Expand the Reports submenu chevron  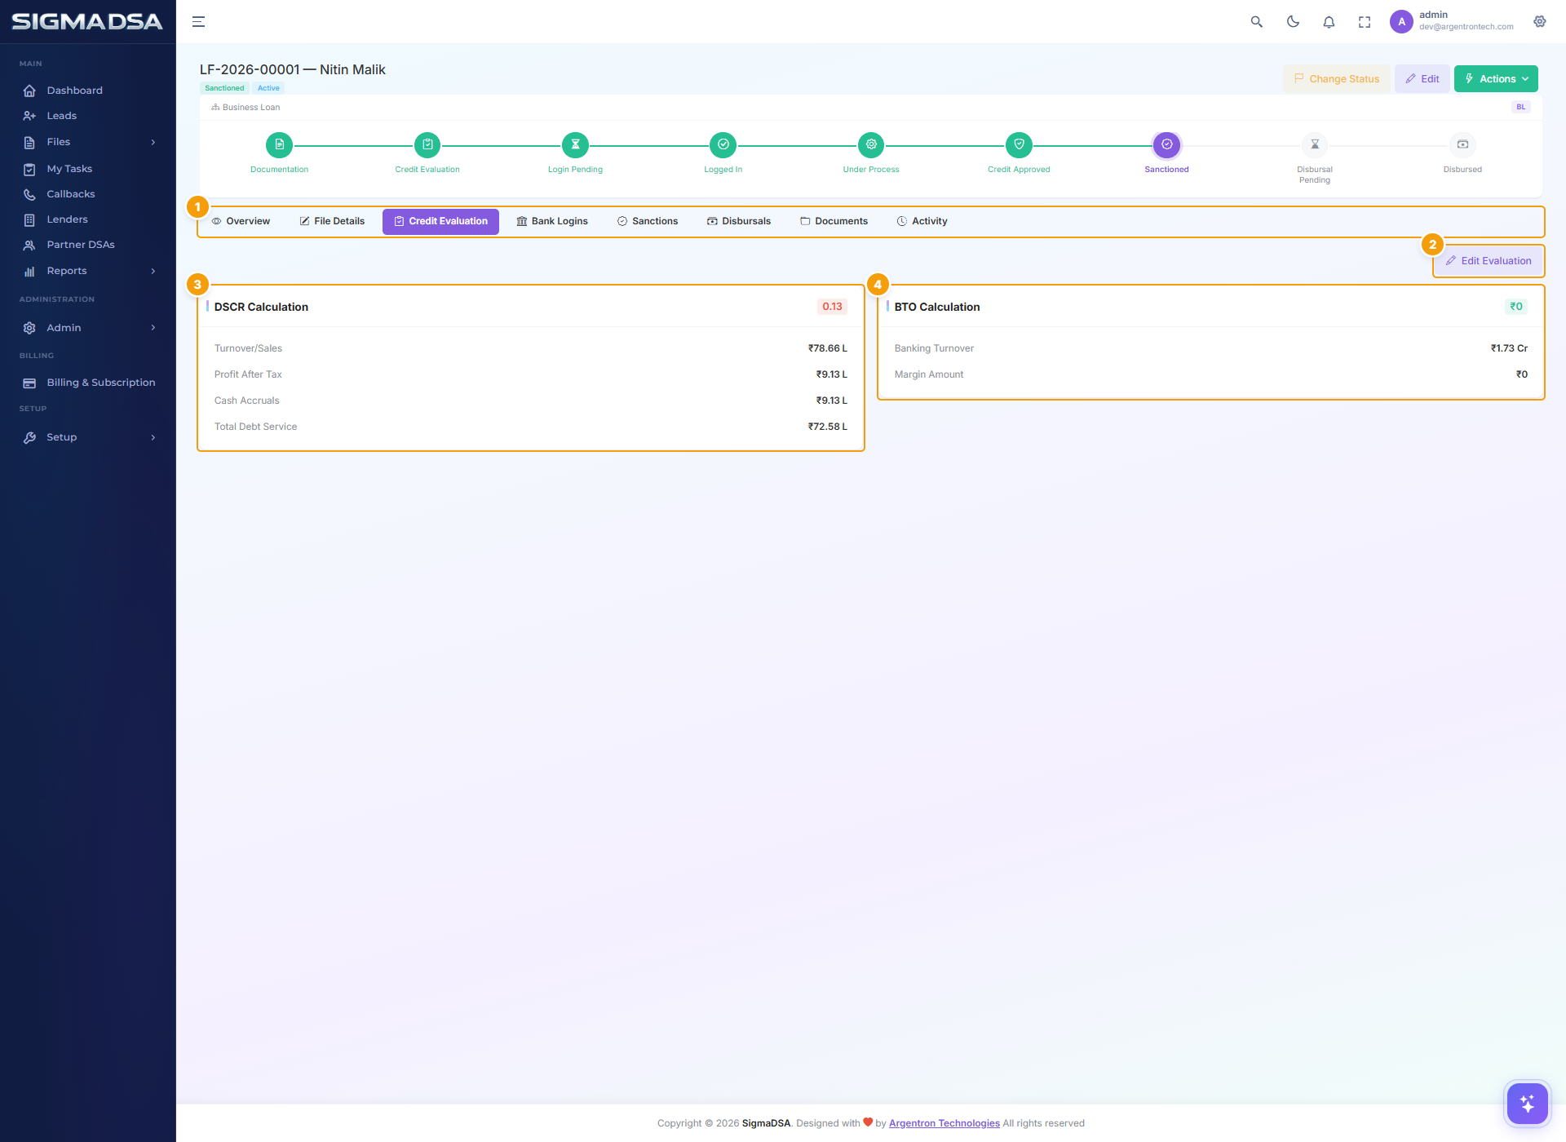[153, 271]
